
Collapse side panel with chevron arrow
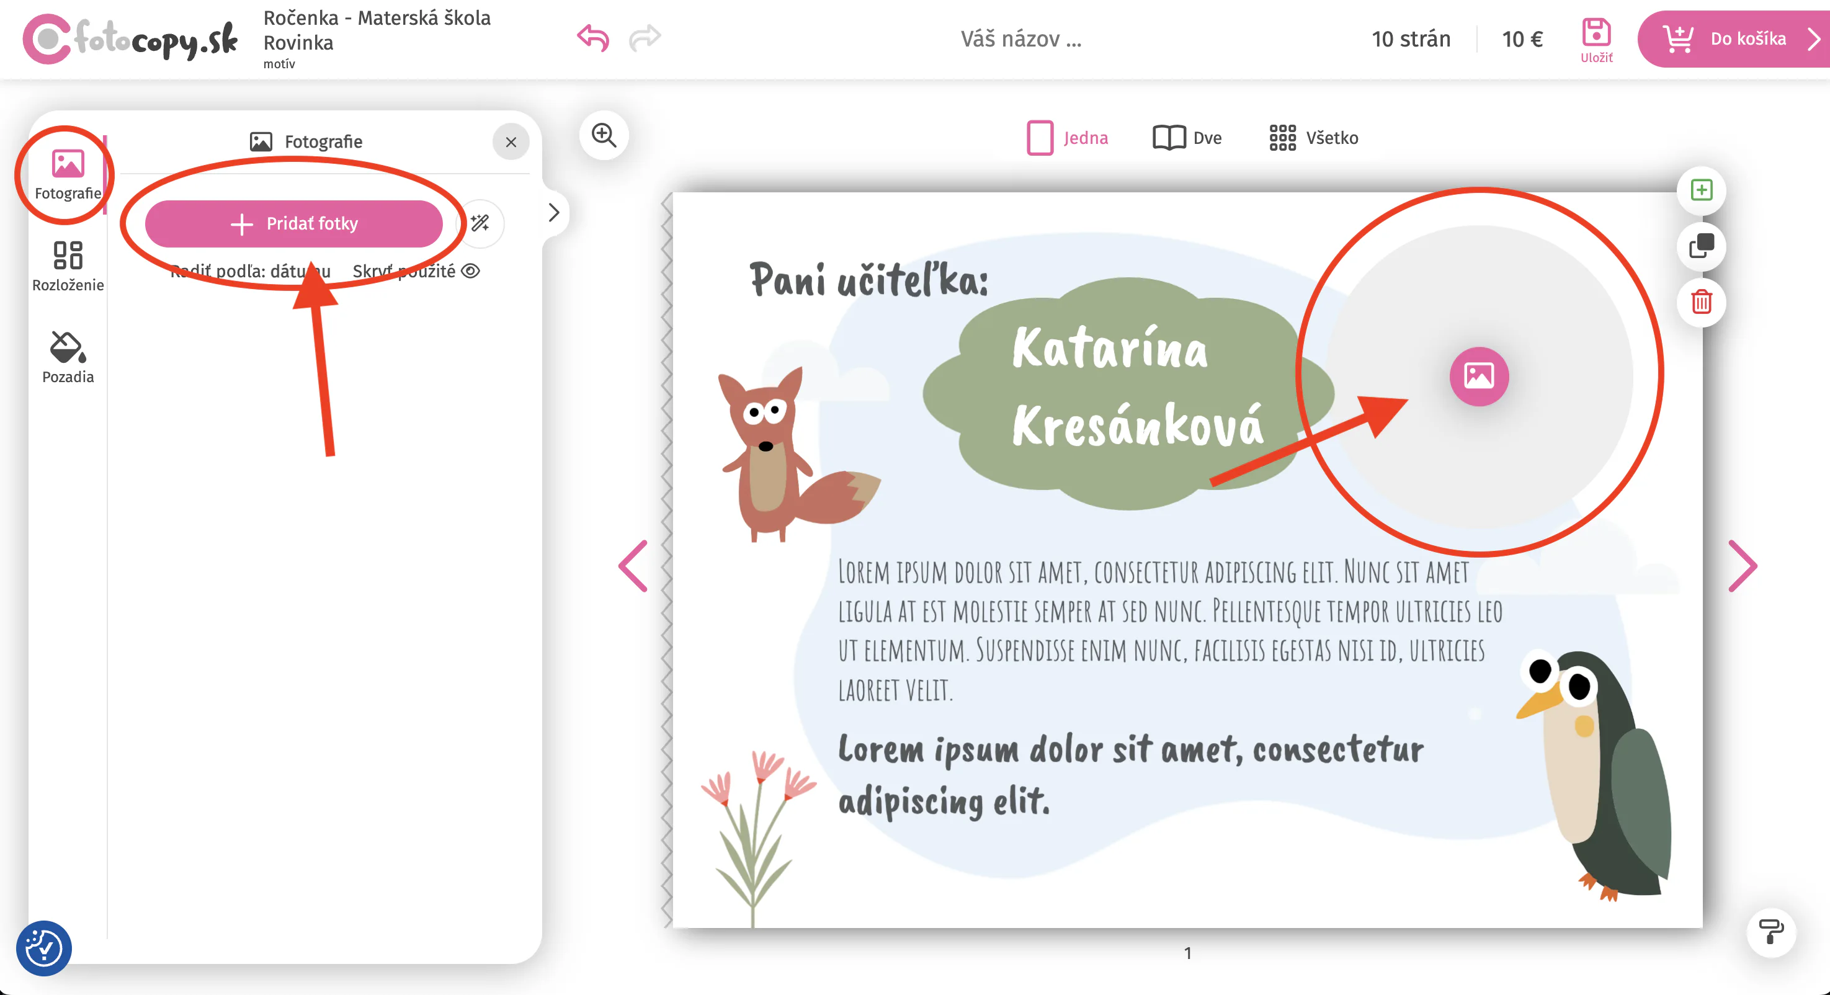(x=554, y=212)
